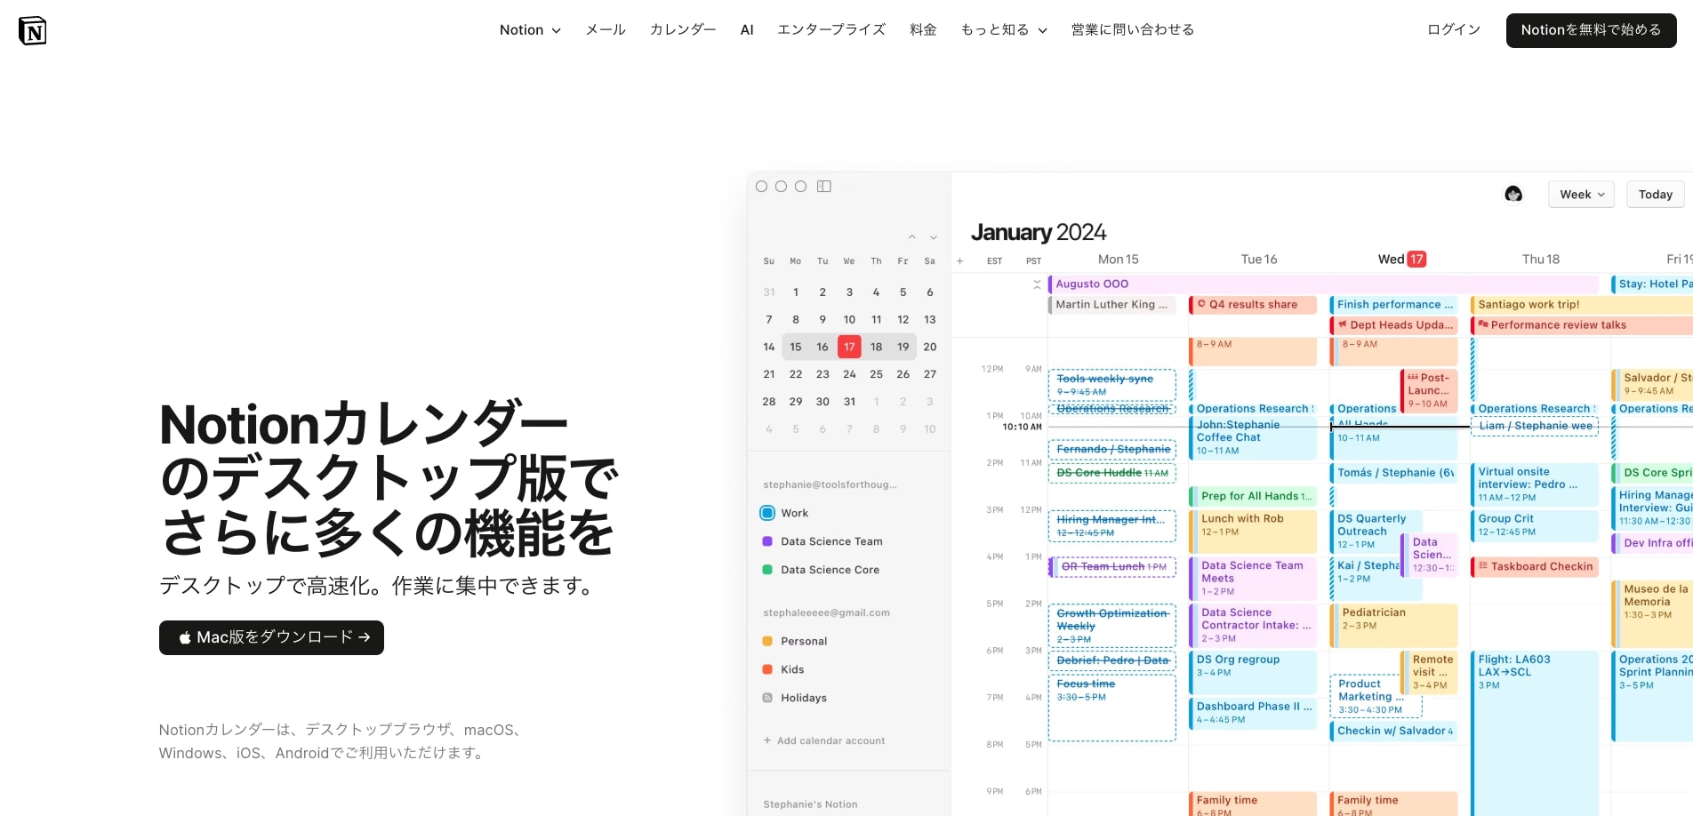Expand the Notion menu in the navigation bar
The image size is (1693, 816).
pyautogui.click(x=529, y=29)
